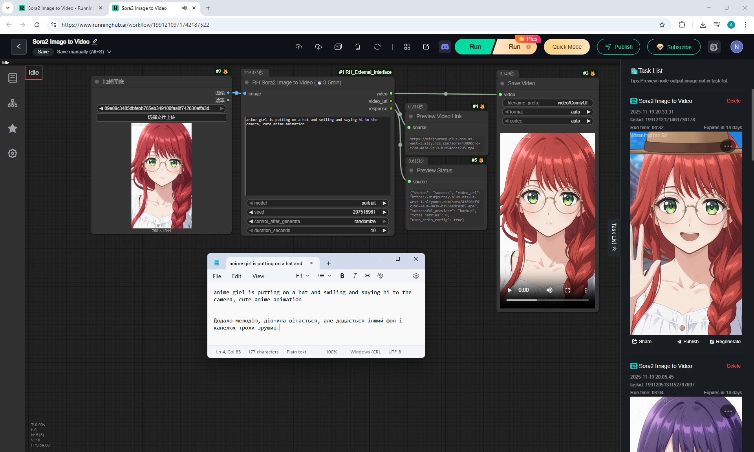The image size is (754, 452).
Task: Open settings gear in left sidebar
Action: tap(13, 153)
